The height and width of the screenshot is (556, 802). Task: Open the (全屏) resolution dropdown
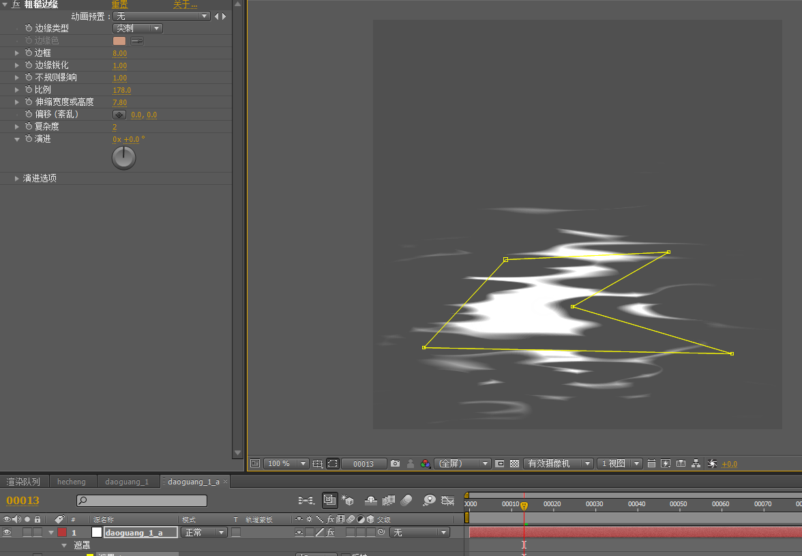462,463
